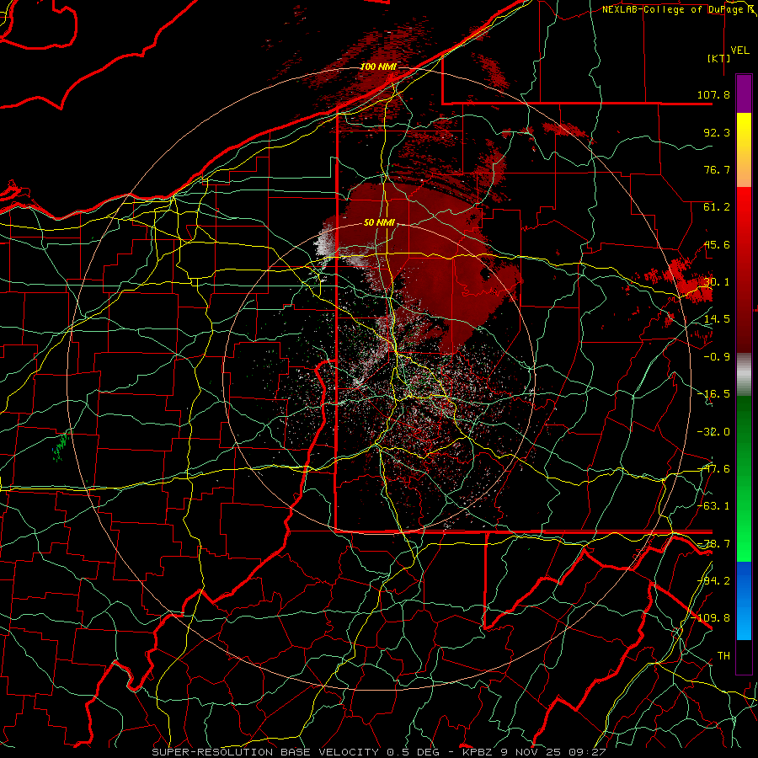Viewport: 758px width, 758px height.
Task: Click the 92.3 value on velocity scale
Action: pyautogui.click(x=717, y=132)
